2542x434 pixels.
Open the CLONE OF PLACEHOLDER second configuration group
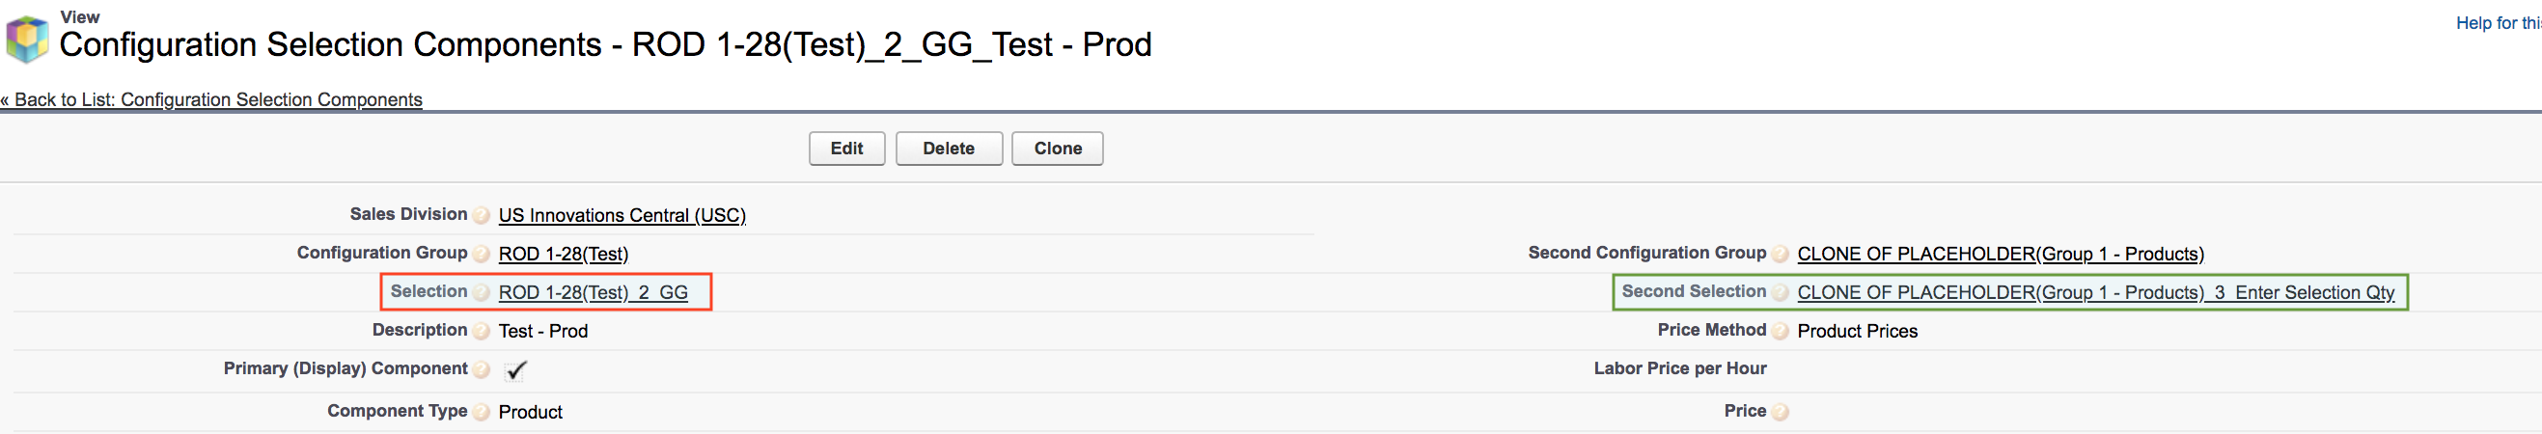click(x=2001, y=254)
